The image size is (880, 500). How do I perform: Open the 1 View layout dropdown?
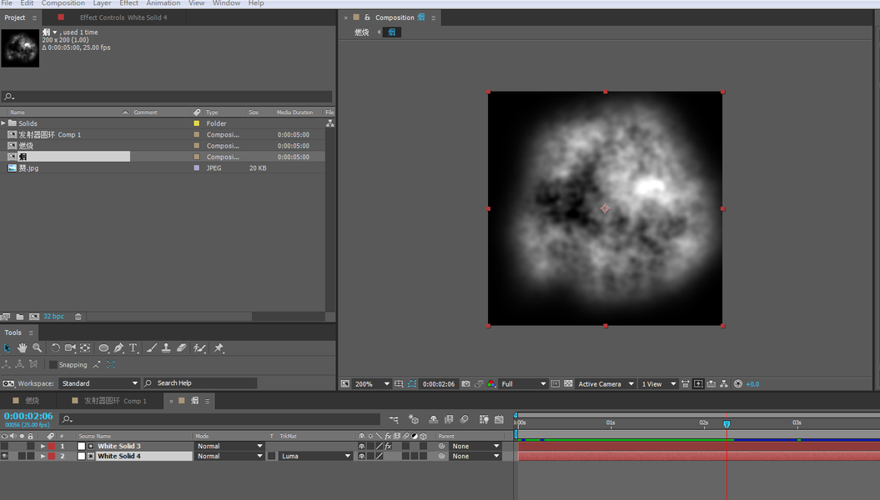pos(658,384)
